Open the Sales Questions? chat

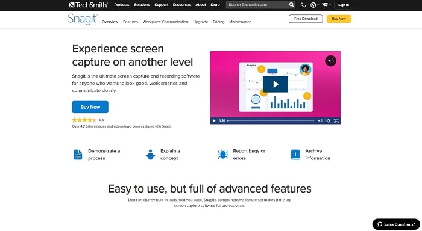click(396, 224)
